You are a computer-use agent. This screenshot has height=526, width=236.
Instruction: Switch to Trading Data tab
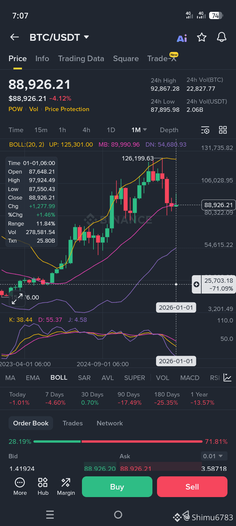(x=81, y=59)
